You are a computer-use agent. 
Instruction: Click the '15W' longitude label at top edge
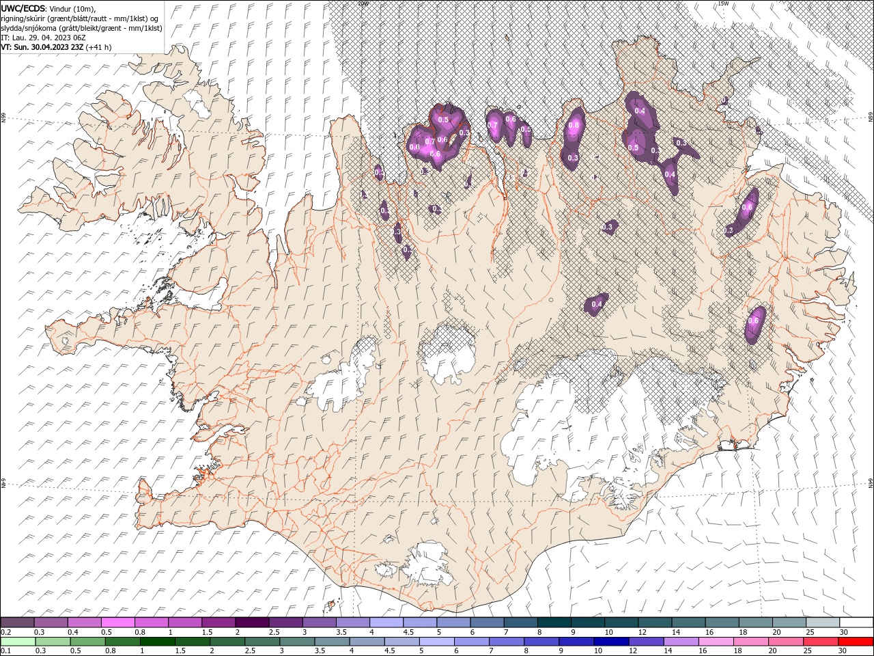(x=722, y=3)
